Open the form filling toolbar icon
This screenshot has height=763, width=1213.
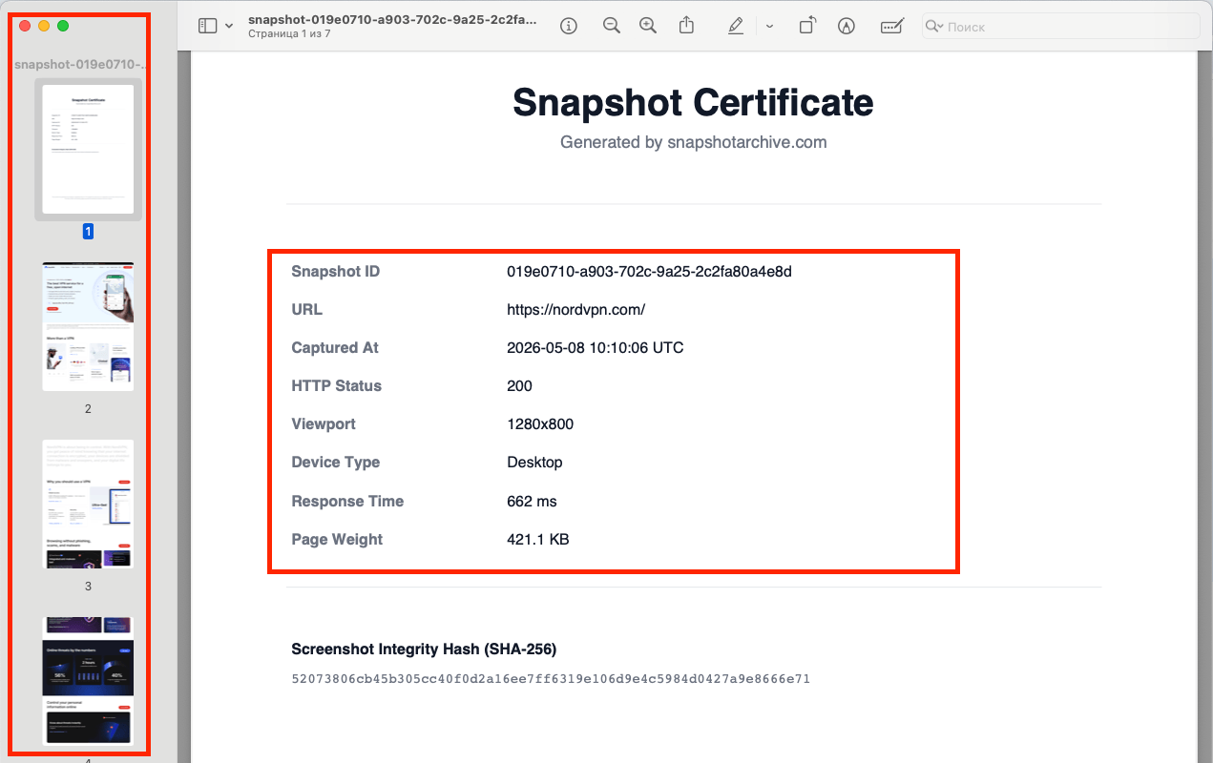891,26
